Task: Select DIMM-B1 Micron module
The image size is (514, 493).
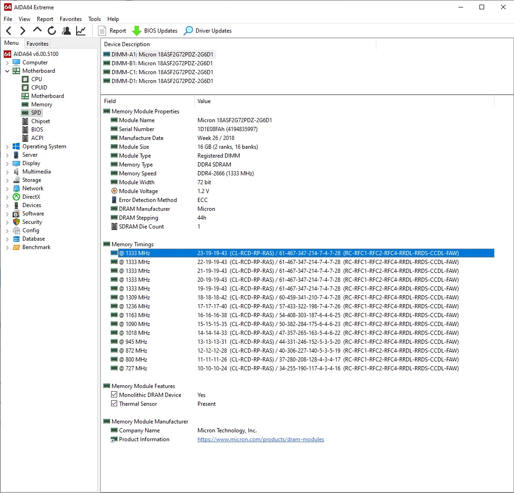Action: tap(158, 63)
